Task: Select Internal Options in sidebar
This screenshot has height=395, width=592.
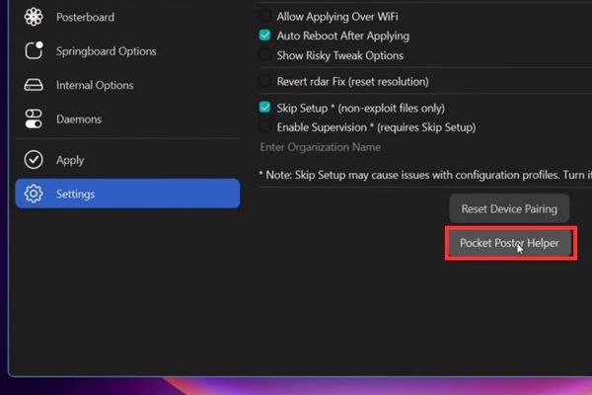Action: (95, 85)
